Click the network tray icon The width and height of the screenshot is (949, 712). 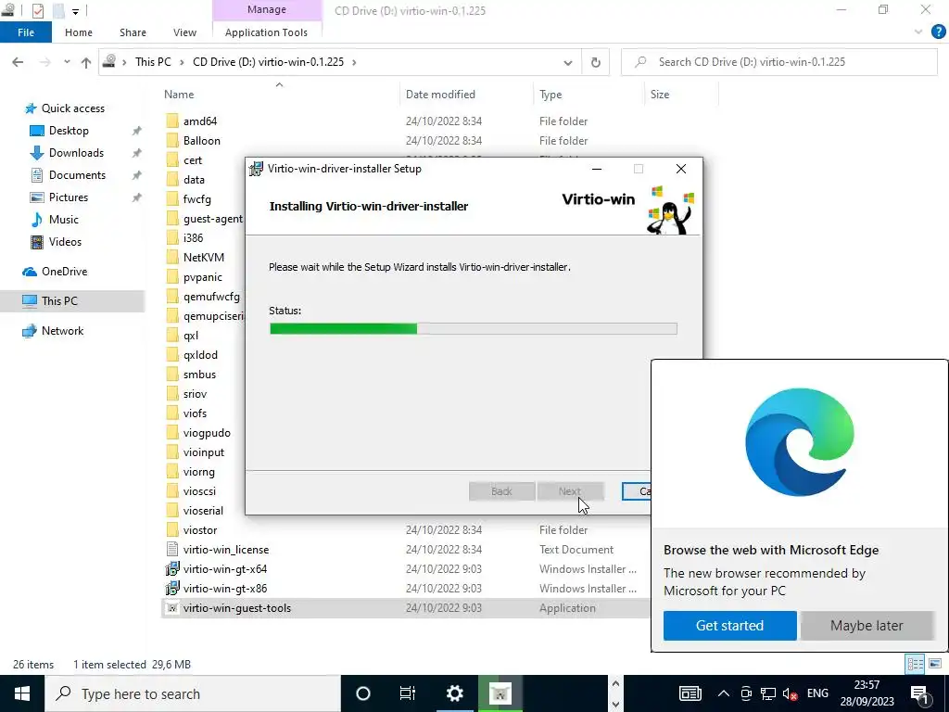pos(768,693)
